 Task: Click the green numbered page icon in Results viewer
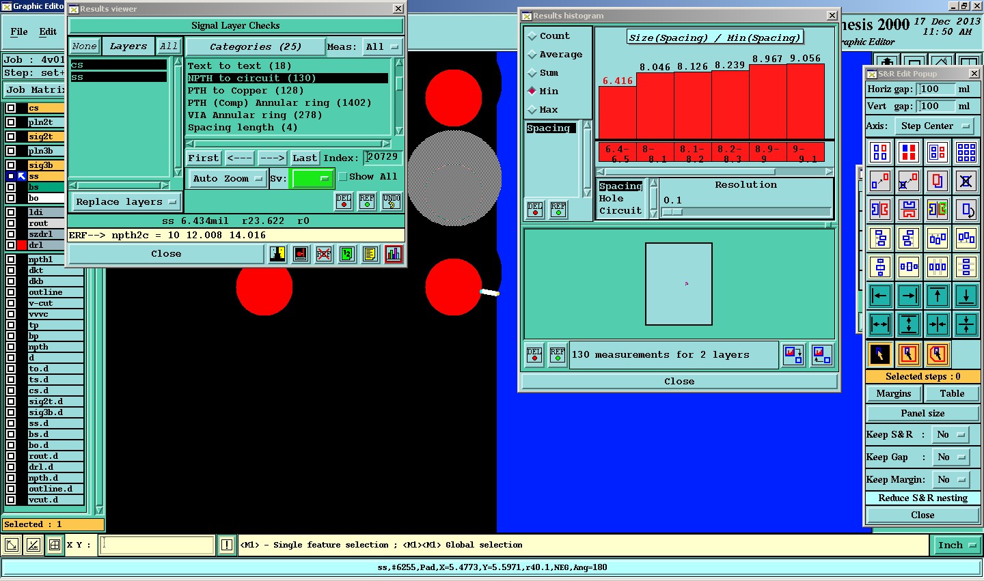point(347,254)
